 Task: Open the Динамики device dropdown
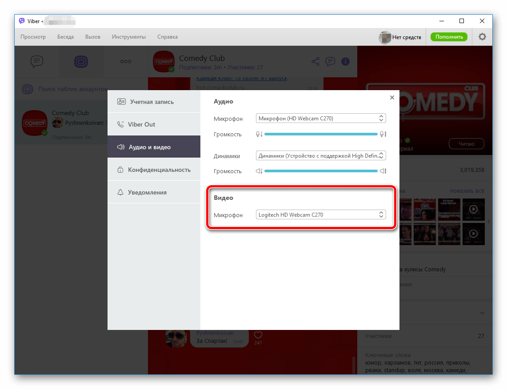point(321,155)
